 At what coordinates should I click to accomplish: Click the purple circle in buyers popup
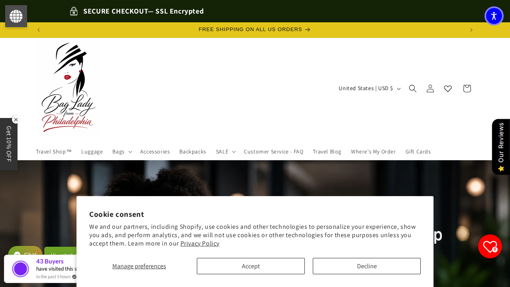coord(20,269)
